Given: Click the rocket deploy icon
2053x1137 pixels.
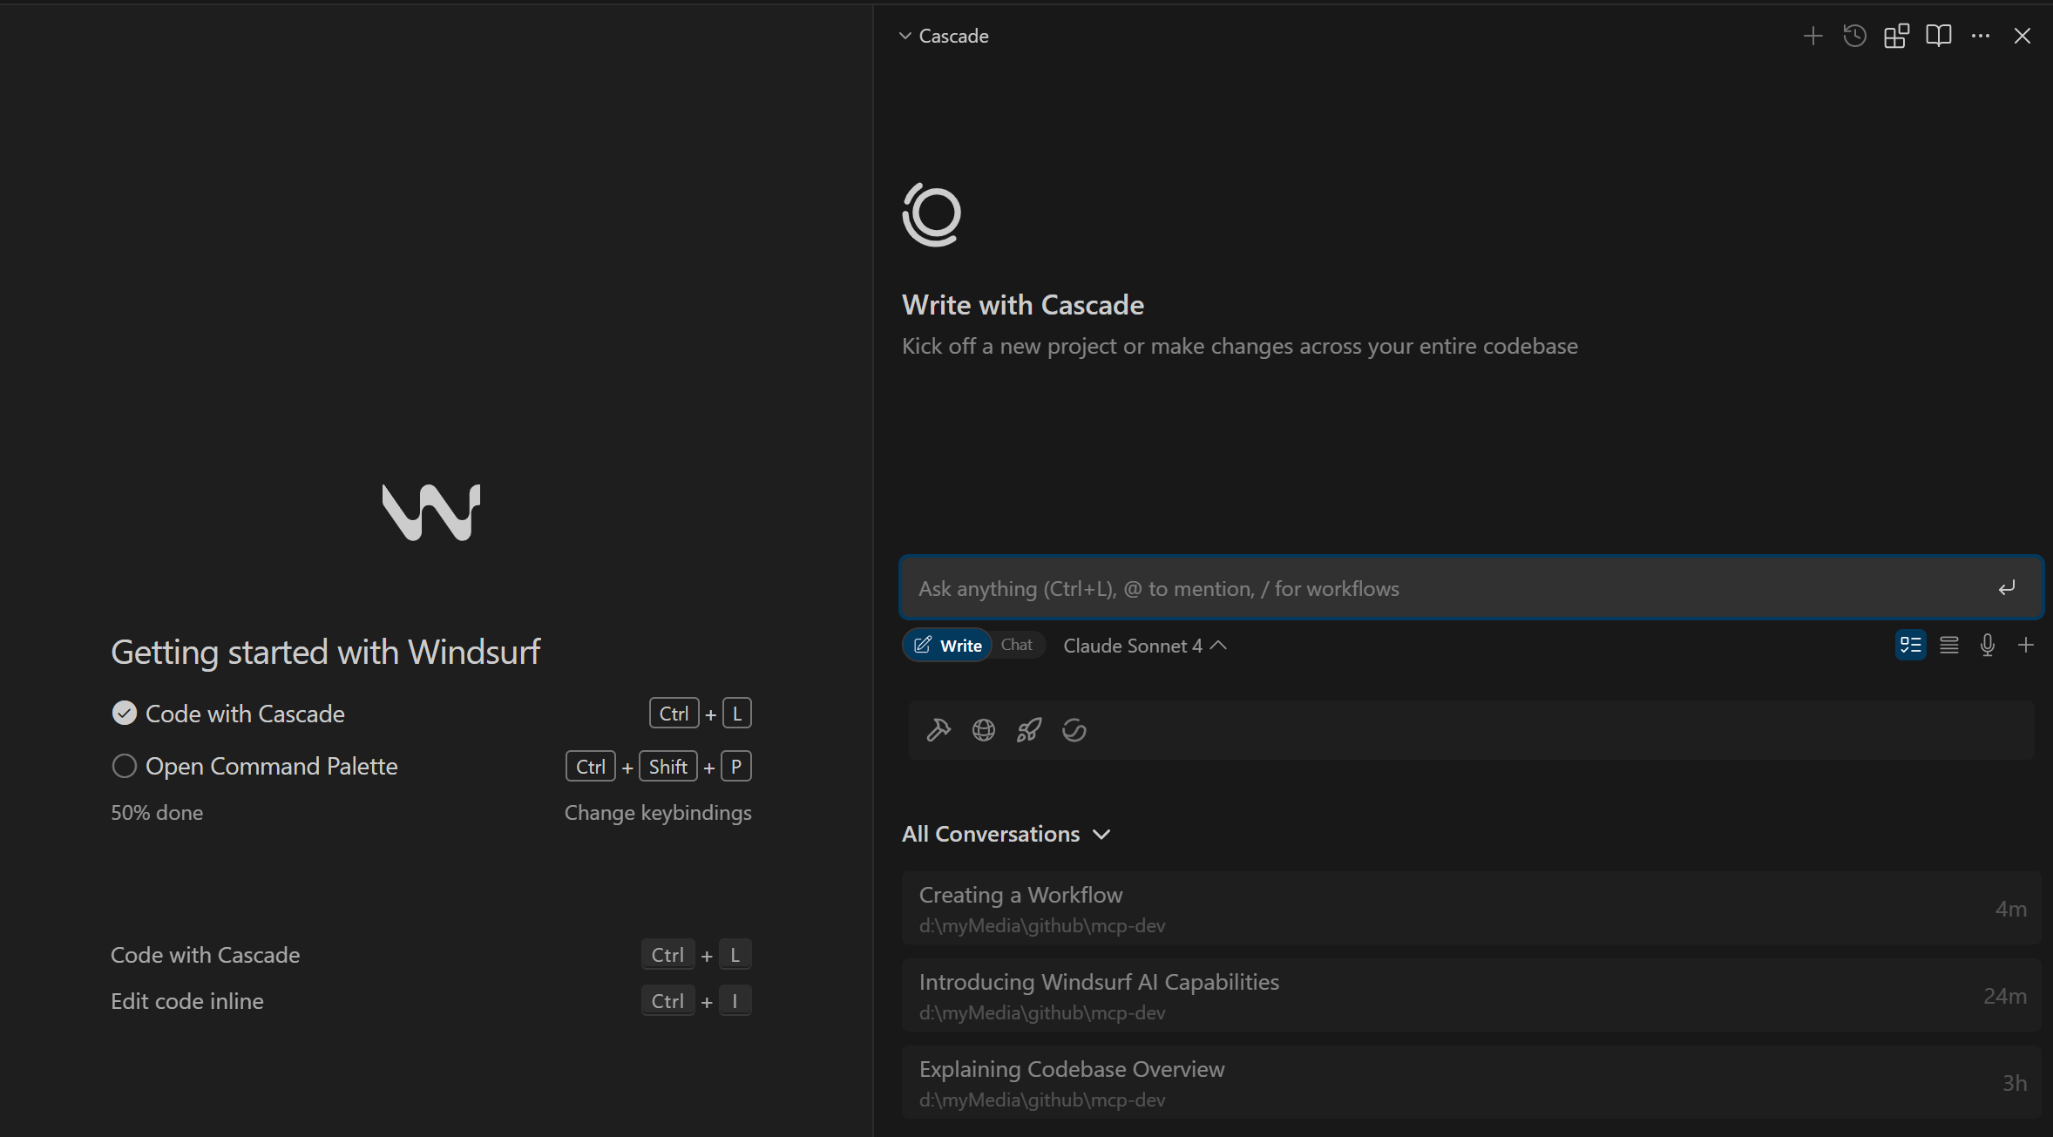Looking at the screenshot, I should (x=1029, y=730).
